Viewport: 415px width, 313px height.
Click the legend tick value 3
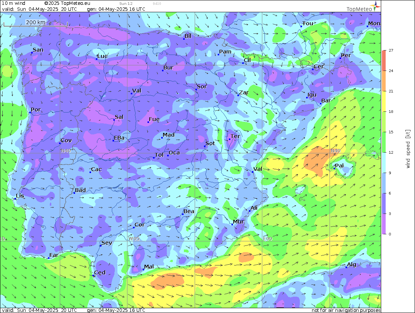pos(390,213)
